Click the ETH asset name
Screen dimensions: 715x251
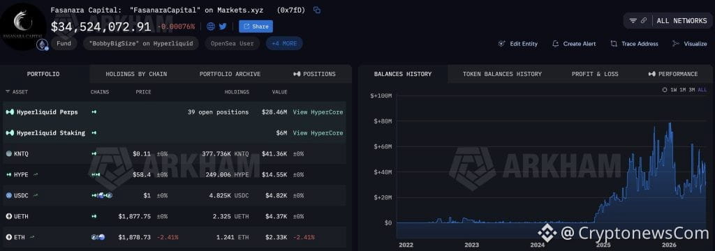tap(19, 237)
